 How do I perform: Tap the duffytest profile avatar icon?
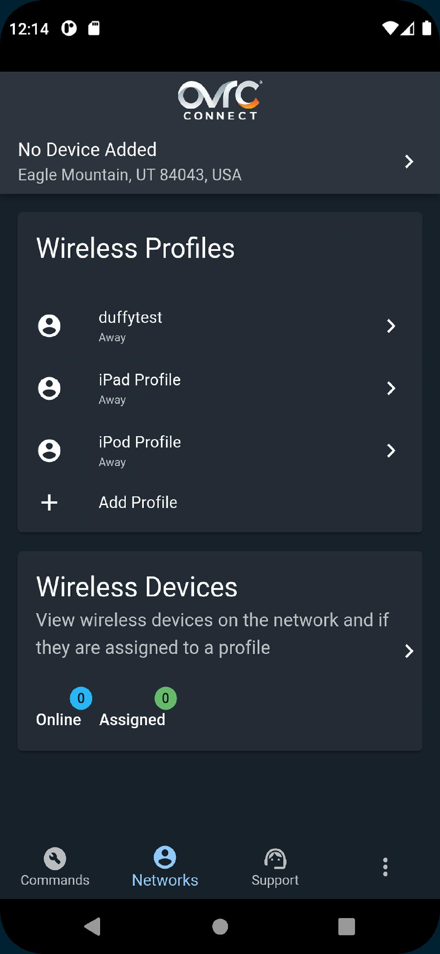(49, 326)
